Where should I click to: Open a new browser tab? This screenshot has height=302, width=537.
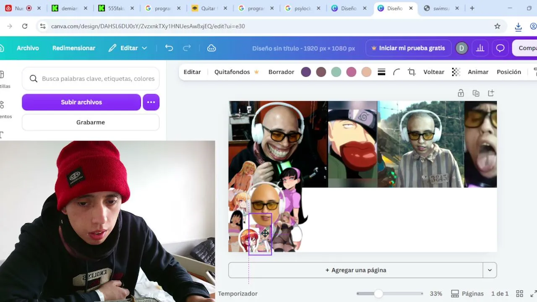(x=472, y=8)
